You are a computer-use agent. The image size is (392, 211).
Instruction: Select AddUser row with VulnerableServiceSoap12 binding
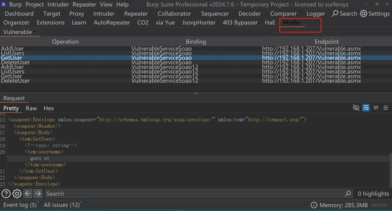coord(196,67)
